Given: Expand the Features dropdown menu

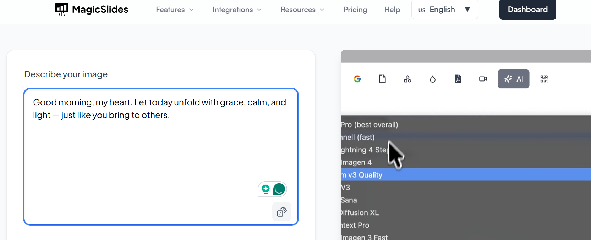Looking at the screenshot, I should 175,10.
